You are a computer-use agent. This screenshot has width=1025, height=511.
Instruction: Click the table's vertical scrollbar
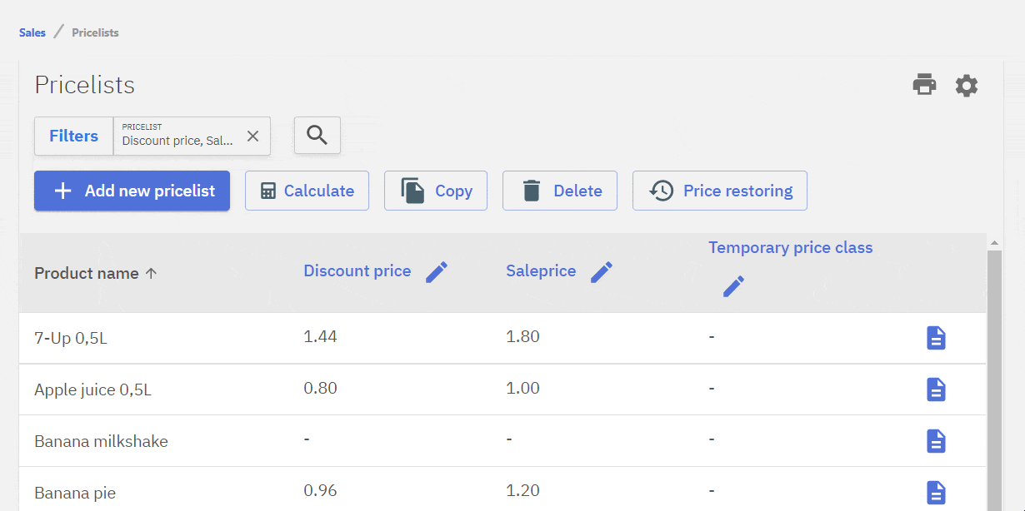pyautogui.click(x=993, y=375)
